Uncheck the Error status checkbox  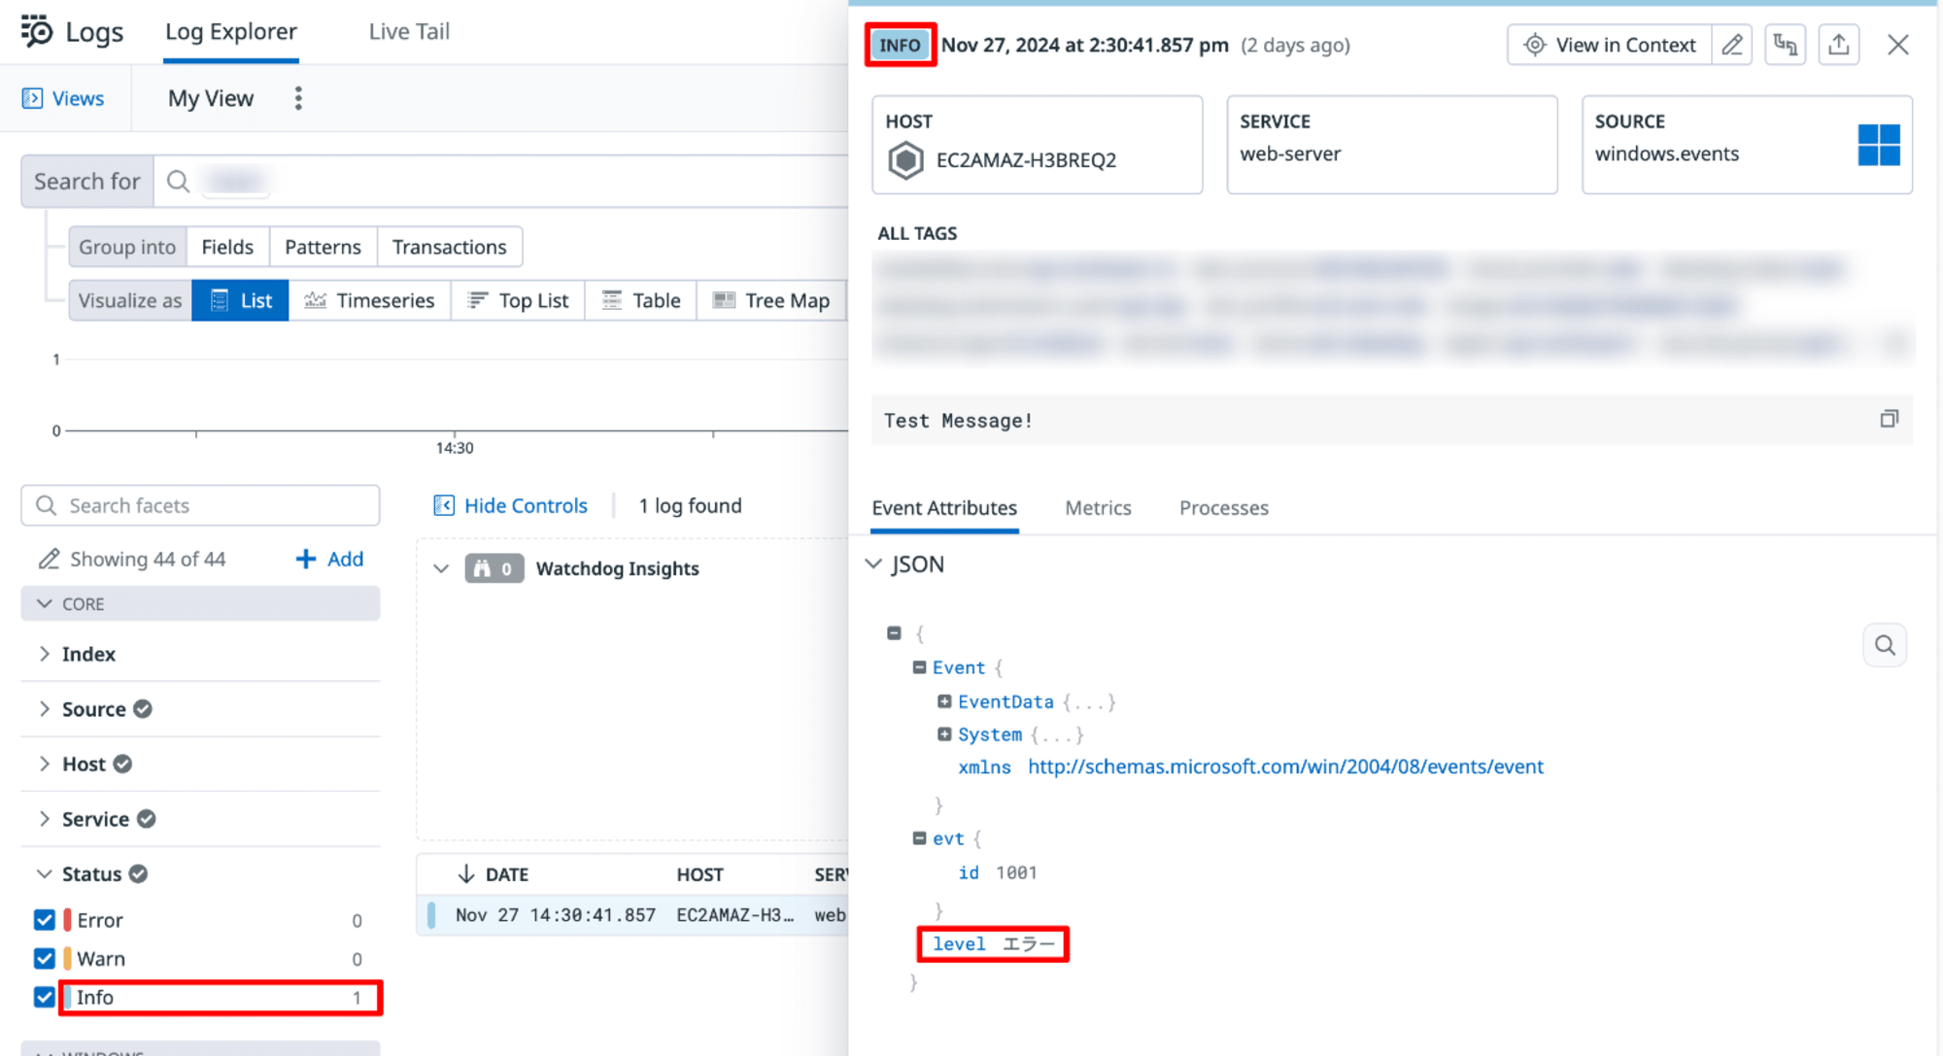click(x=44, y=920)
